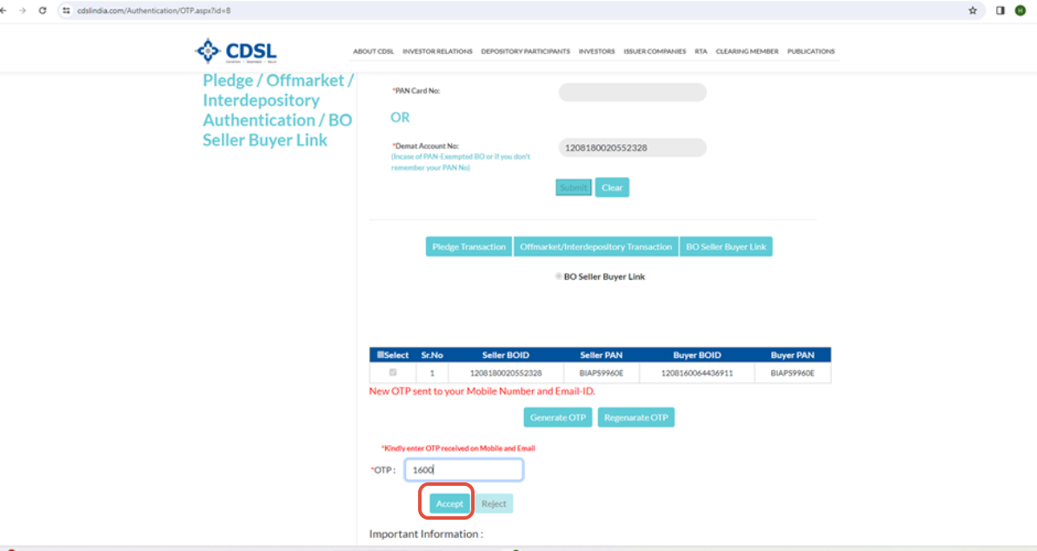Bookmark this page with the star icon
The image size is (1037, 551).
[972, 10]
